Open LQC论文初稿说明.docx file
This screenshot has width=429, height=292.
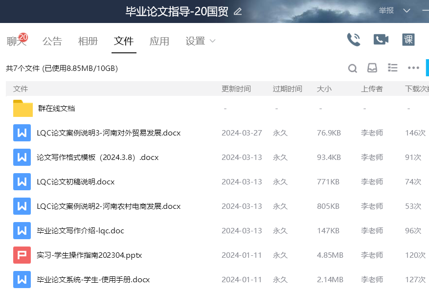tap(75, 182)
